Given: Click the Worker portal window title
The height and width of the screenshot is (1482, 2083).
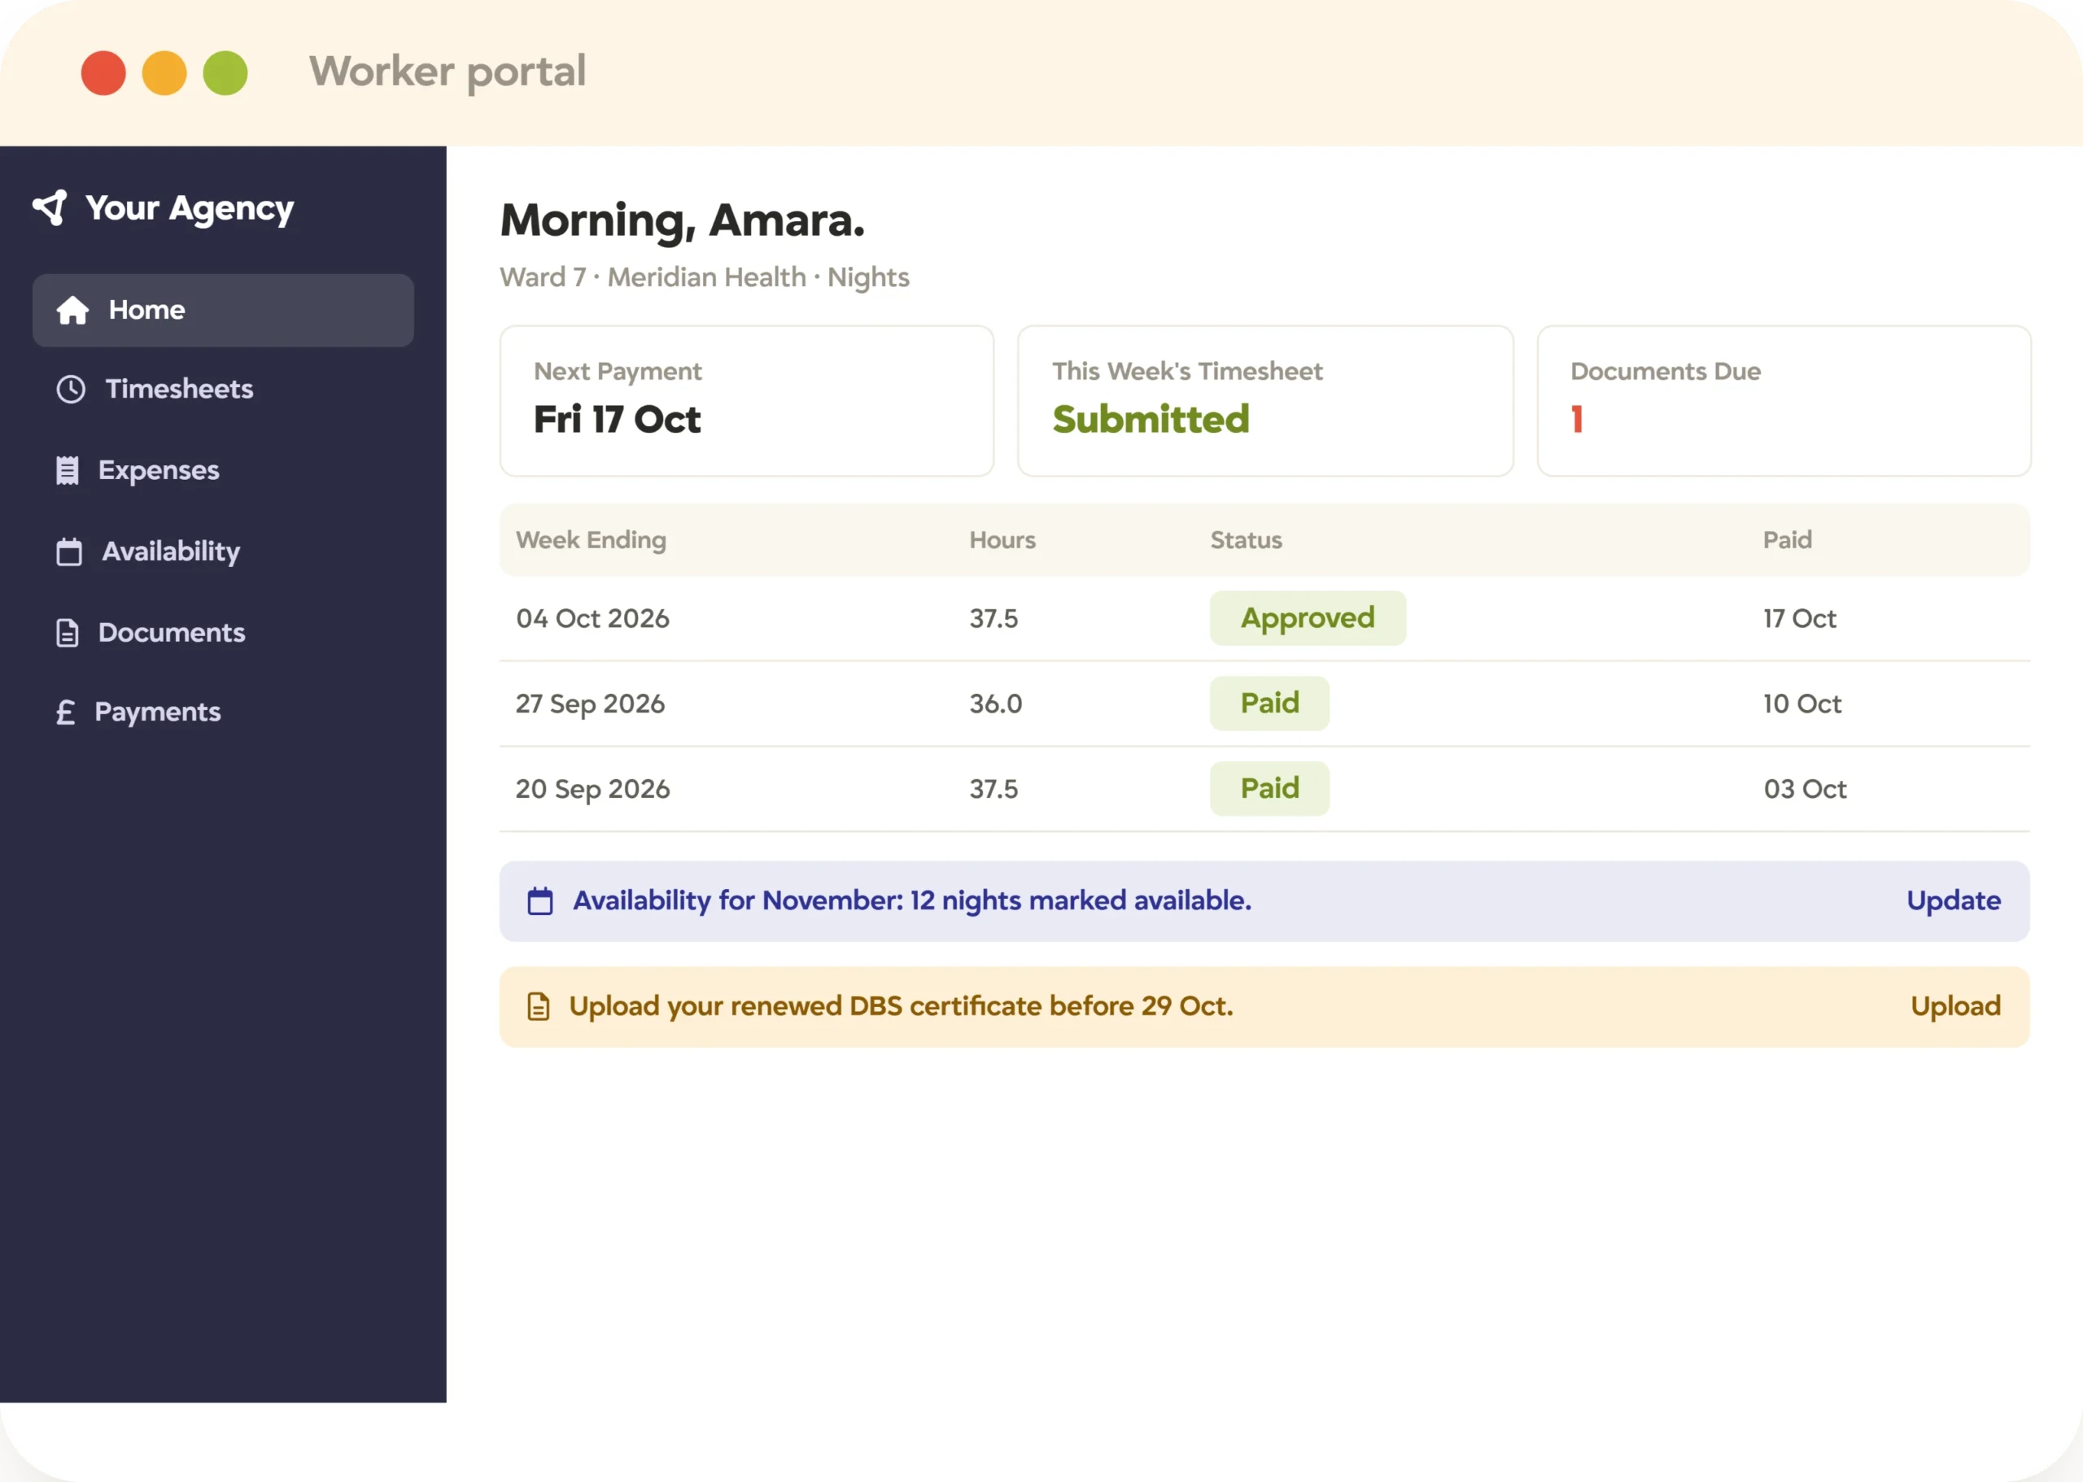Looking at the screenshot, I should click(448, 72).
